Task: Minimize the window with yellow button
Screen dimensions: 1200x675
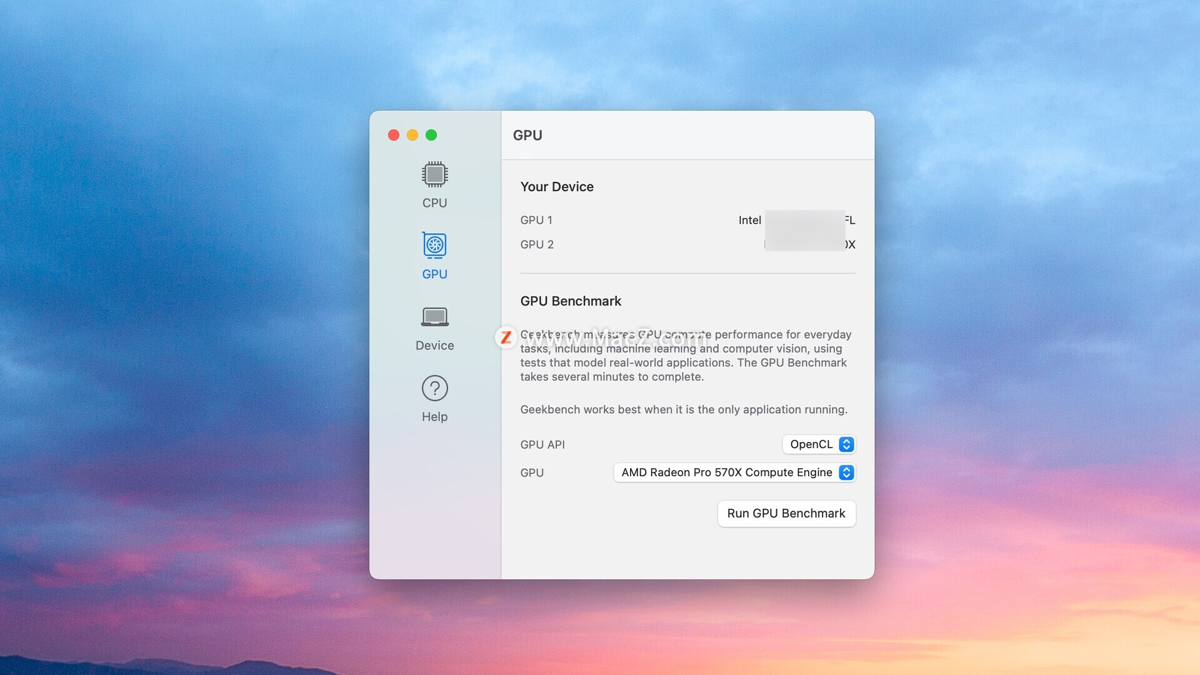Action: point(412,135)
